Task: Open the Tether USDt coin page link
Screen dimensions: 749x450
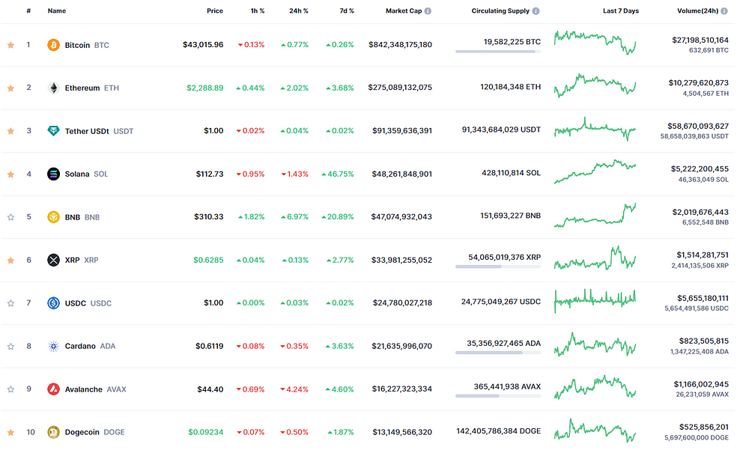Action: point(100,131)
